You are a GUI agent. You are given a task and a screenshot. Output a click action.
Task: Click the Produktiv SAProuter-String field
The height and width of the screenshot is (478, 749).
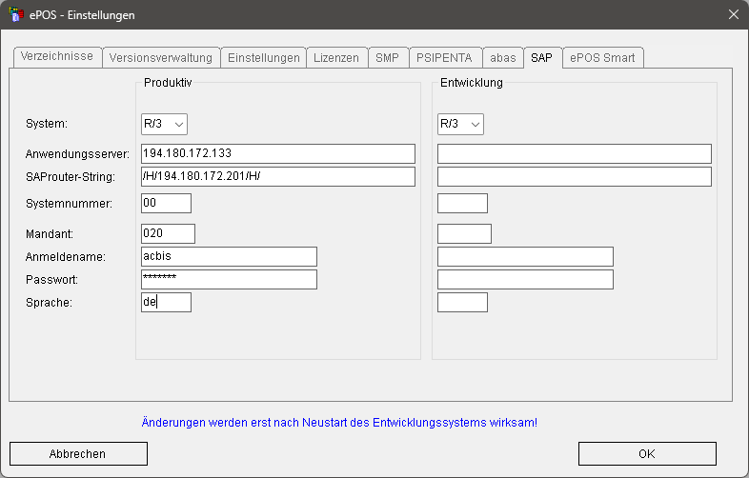278,177
